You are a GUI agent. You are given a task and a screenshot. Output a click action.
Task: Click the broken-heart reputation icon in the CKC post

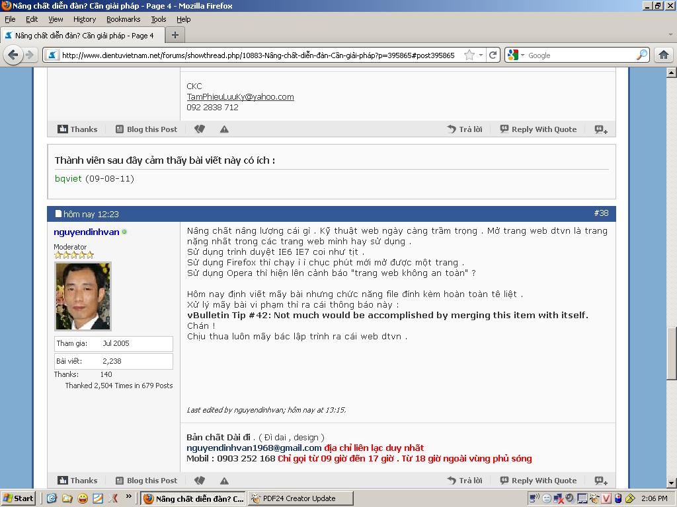(200, 129)
